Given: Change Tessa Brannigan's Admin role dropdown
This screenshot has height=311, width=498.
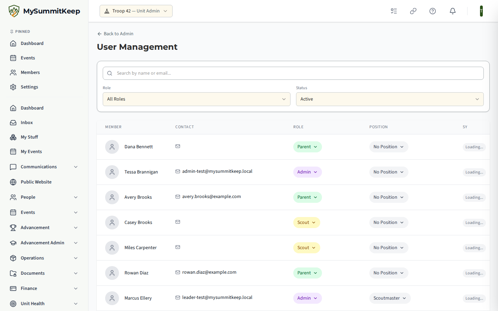Looking at the screenshot, I should click(307, 172).
